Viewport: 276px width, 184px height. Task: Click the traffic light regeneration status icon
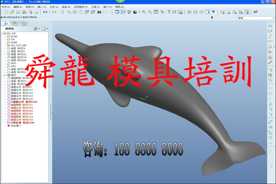[212, 18]
